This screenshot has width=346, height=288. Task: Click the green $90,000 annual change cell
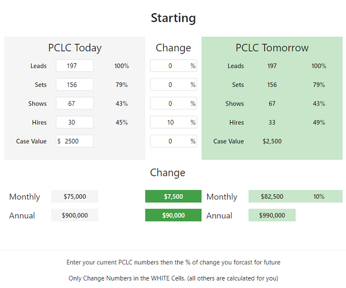point(173,215)
